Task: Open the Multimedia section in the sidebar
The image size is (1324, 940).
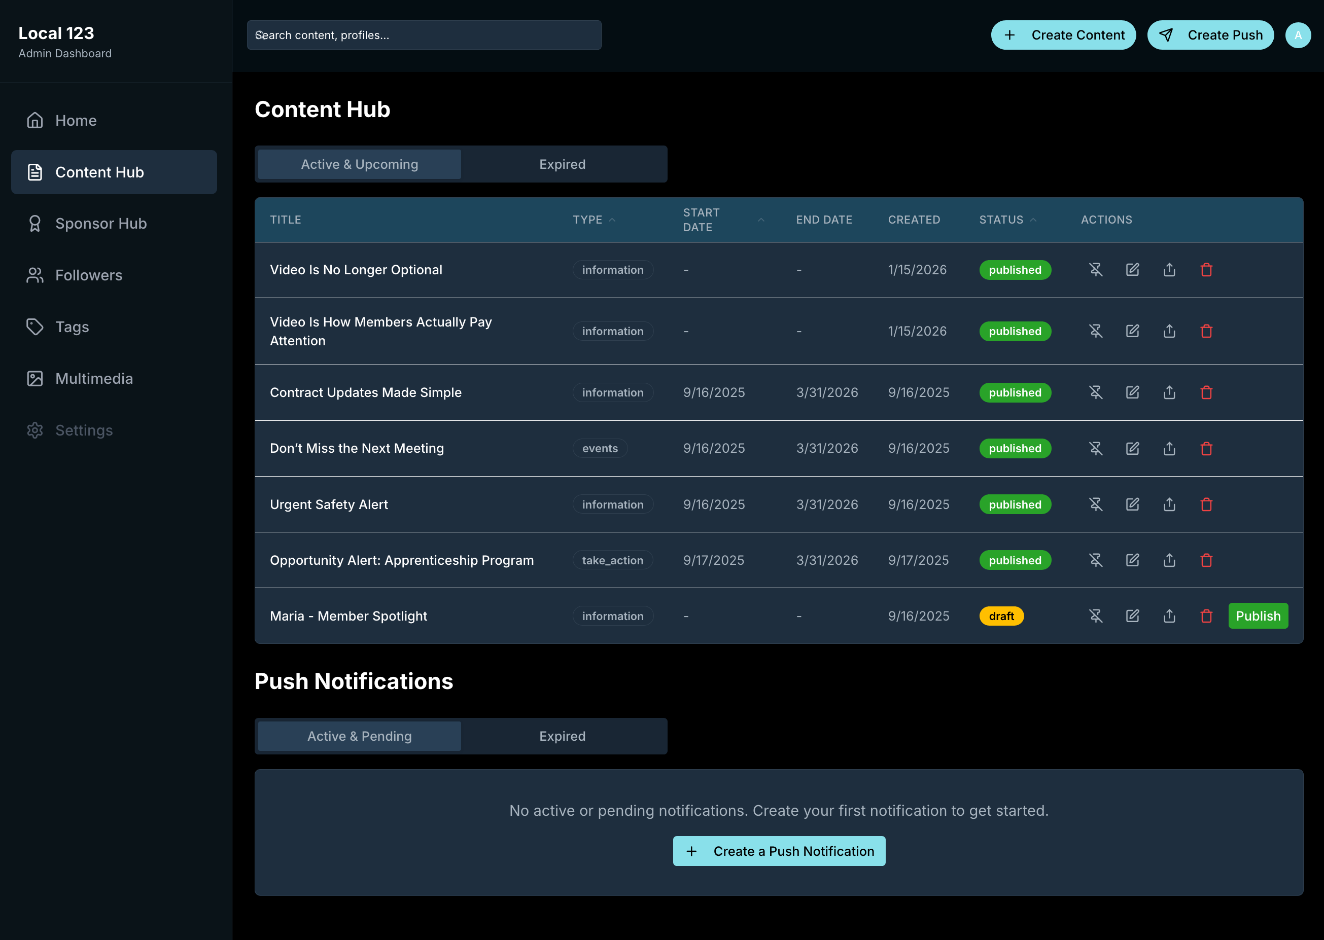Action: (x=94, y=378)
